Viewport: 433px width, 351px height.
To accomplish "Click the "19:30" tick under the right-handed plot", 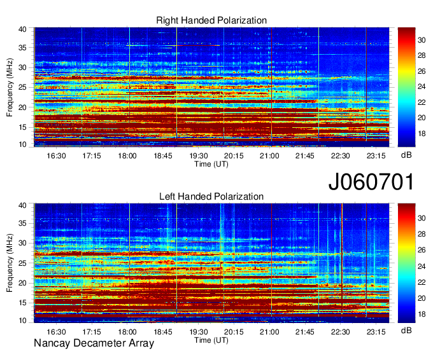I will (x=198, y=156).
